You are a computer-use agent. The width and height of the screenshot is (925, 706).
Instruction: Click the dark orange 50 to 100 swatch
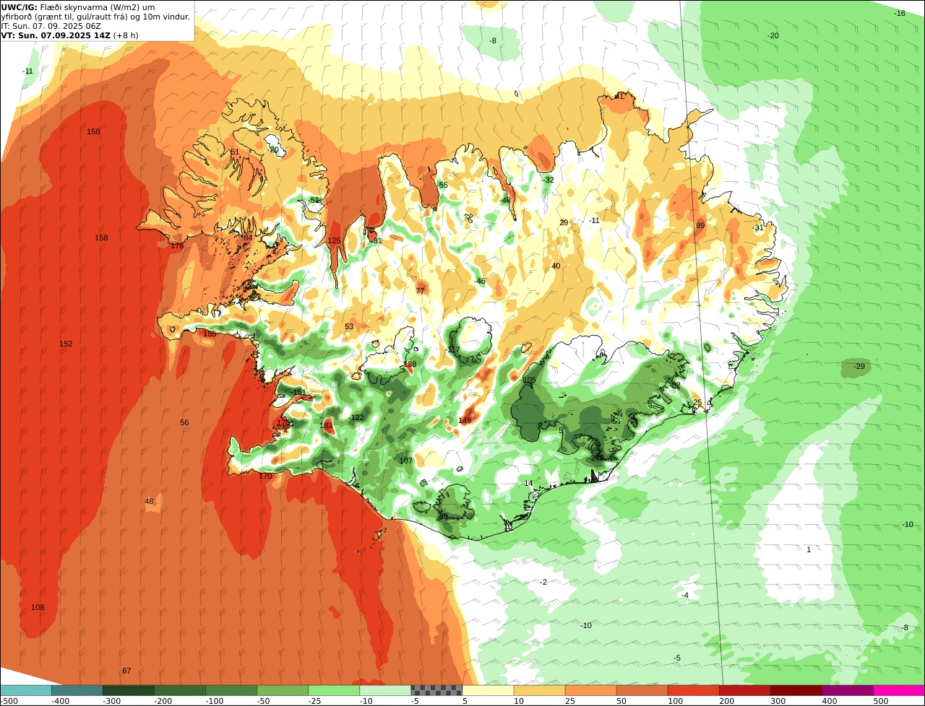642,690
